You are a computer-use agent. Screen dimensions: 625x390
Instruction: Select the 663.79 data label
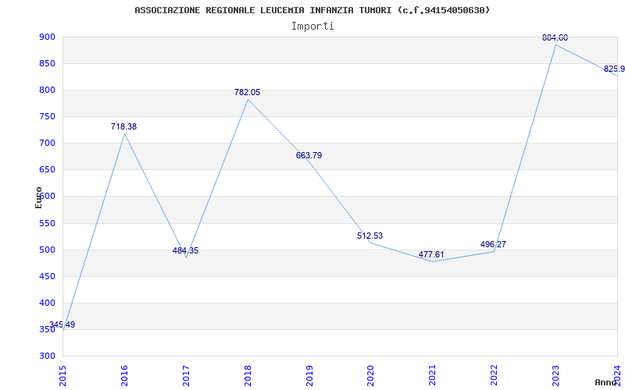click(309, 155)
